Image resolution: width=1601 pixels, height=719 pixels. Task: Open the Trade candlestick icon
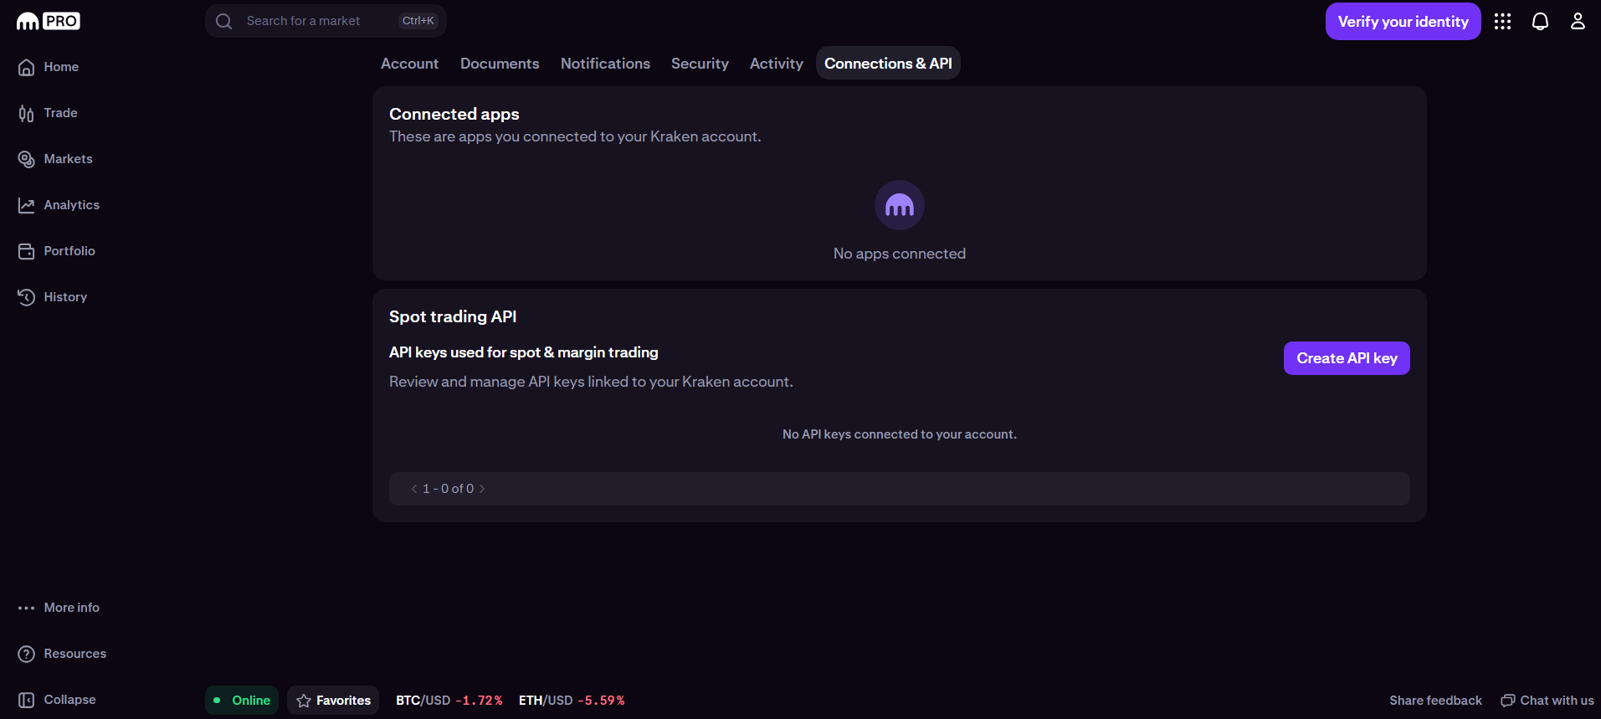coord(27,113)
